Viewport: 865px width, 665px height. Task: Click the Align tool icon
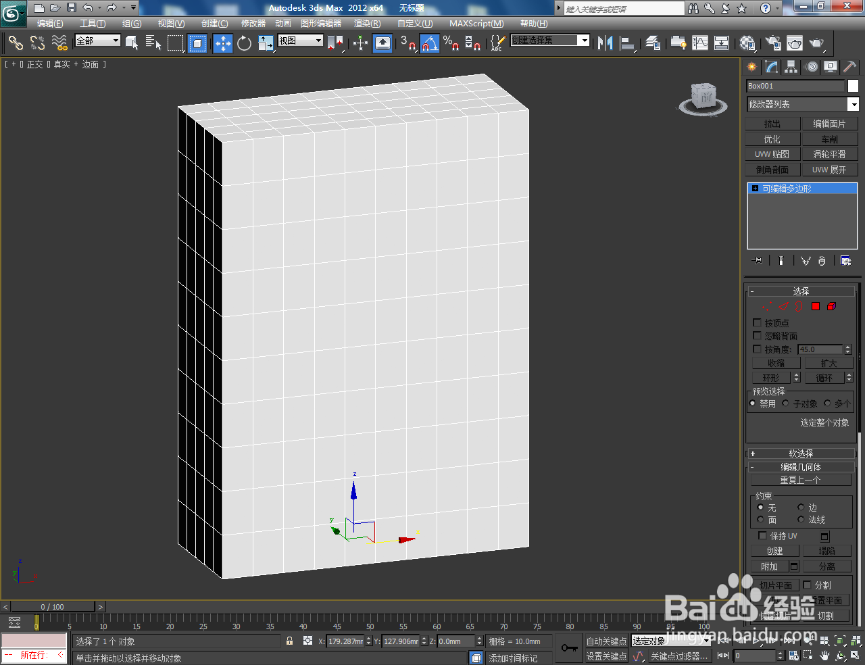[x=628, y=43]
